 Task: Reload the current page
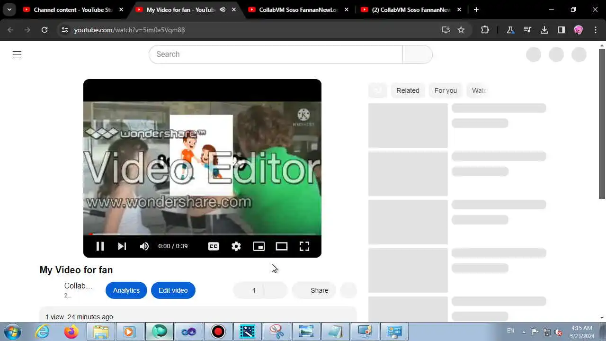coord(45,30)
